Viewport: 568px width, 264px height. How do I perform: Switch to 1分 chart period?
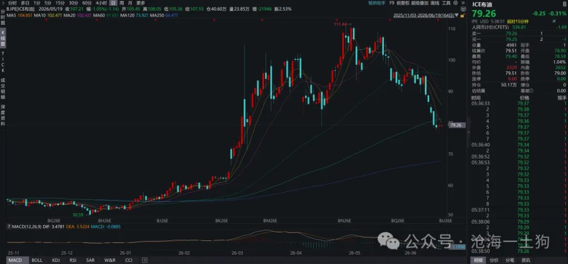37,3
